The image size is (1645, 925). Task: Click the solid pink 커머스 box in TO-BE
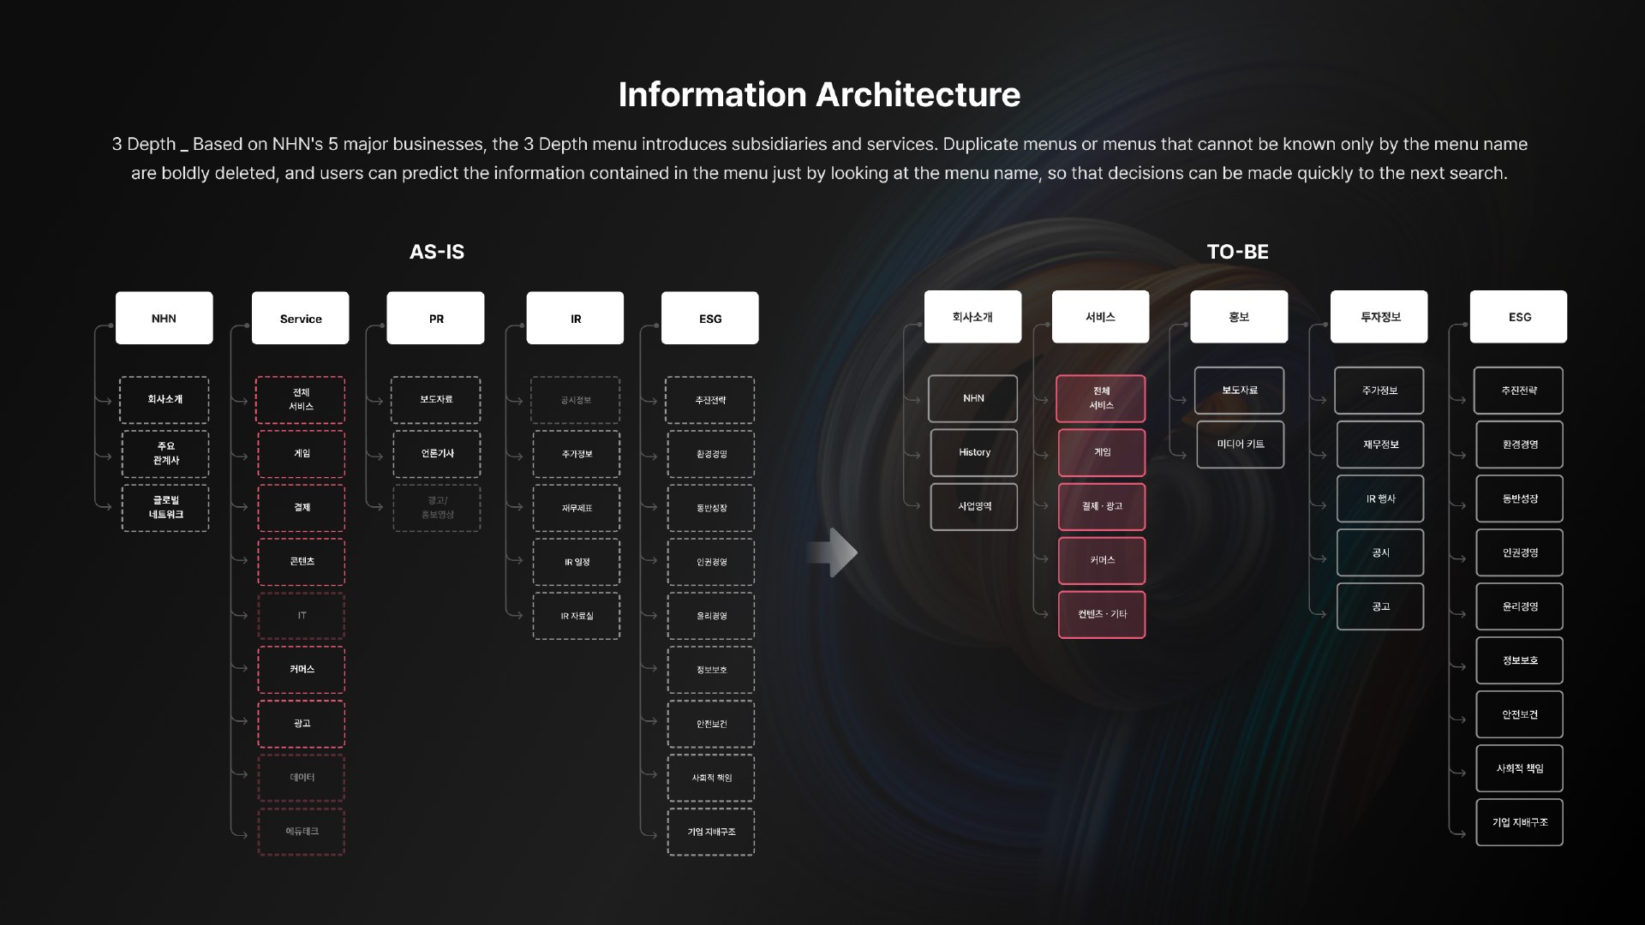[1102, 560]
